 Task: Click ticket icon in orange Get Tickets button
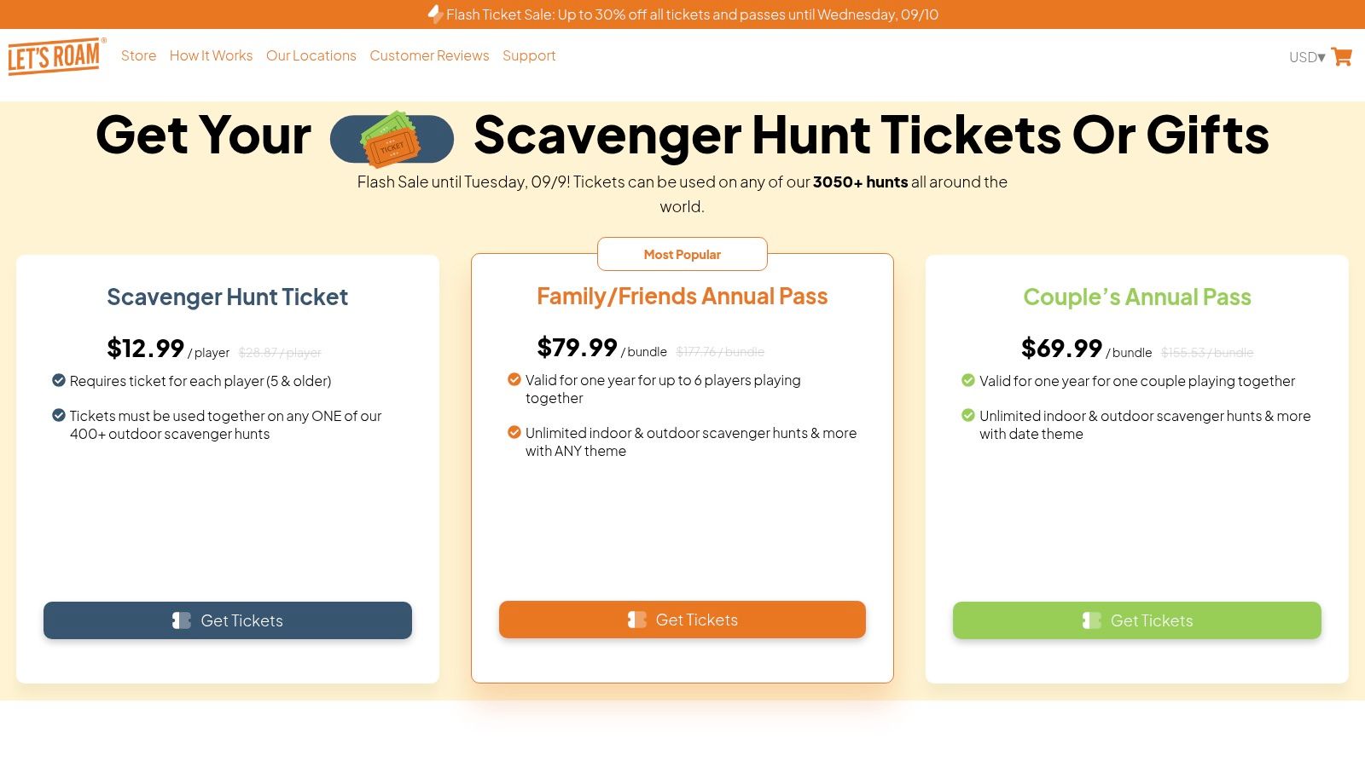click(x=636, y=620)
